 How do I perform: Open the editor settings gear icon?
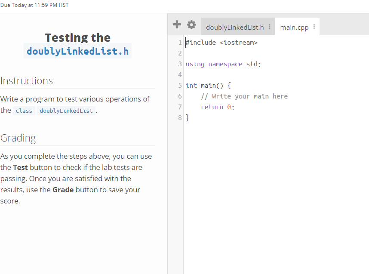[x=191, y=25]
